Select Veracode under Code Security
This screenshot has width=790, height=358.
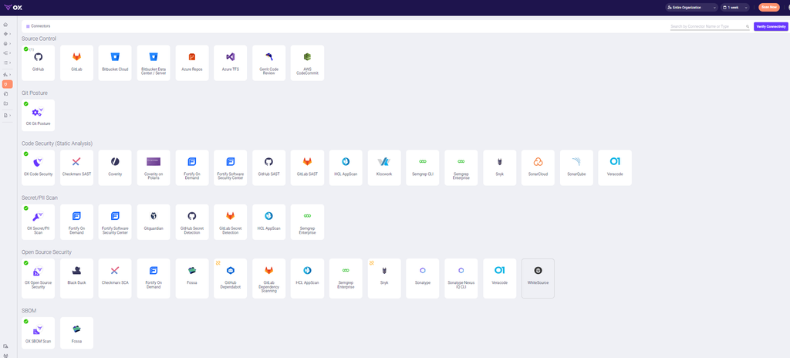coord(615,167)
